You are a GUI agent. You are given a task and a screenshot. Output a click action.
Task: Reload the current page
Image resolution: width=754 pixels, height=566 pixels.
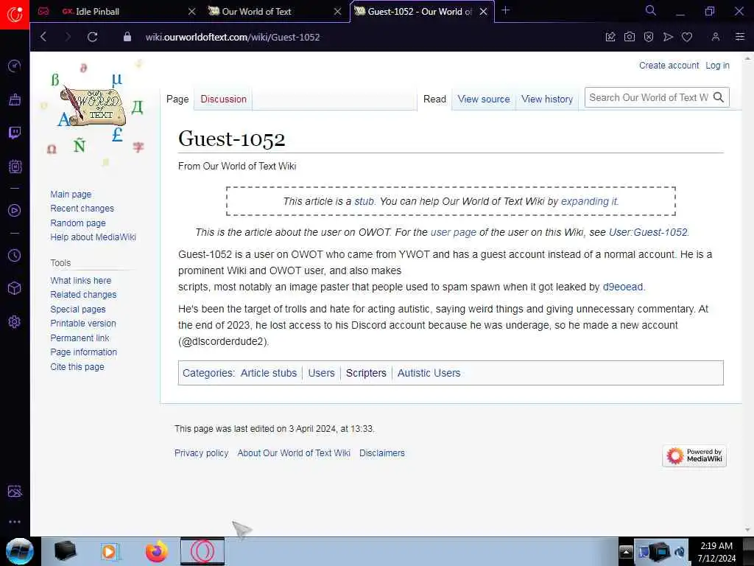click(x=92, y=37)
